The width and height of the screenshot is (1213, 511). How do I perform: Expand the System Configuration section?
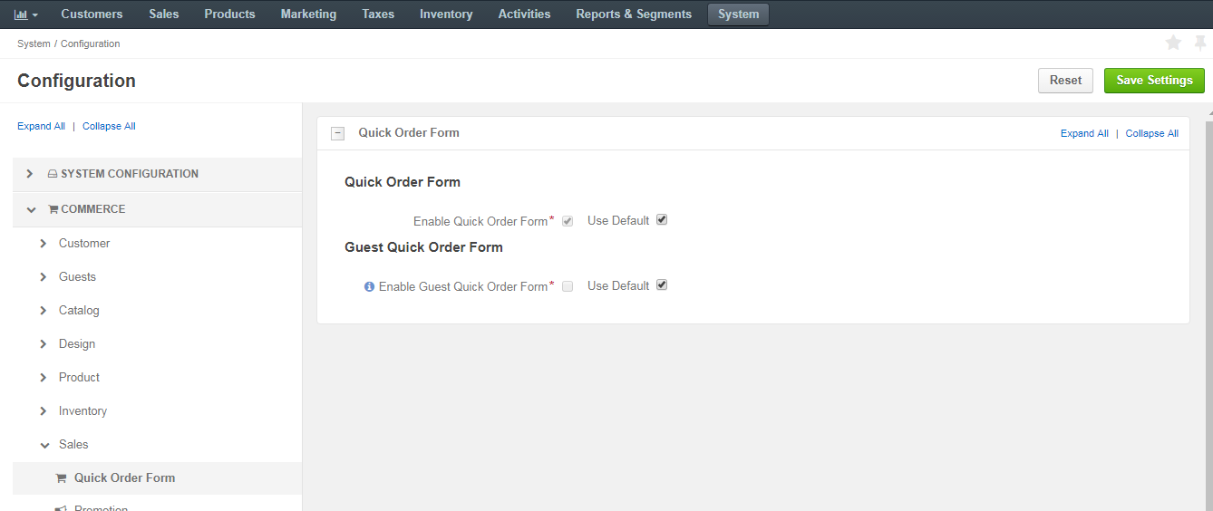[x=30, y=174]
